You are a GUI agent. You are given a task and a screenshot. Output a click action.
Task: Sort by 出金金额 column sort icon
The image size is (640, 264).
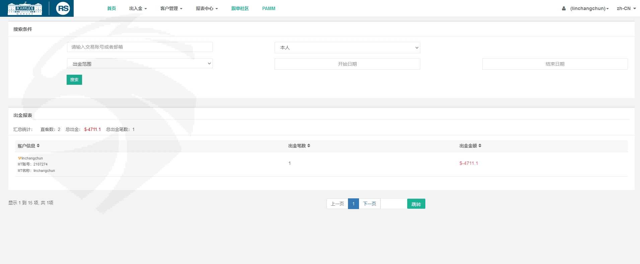(x=480, y=146)
